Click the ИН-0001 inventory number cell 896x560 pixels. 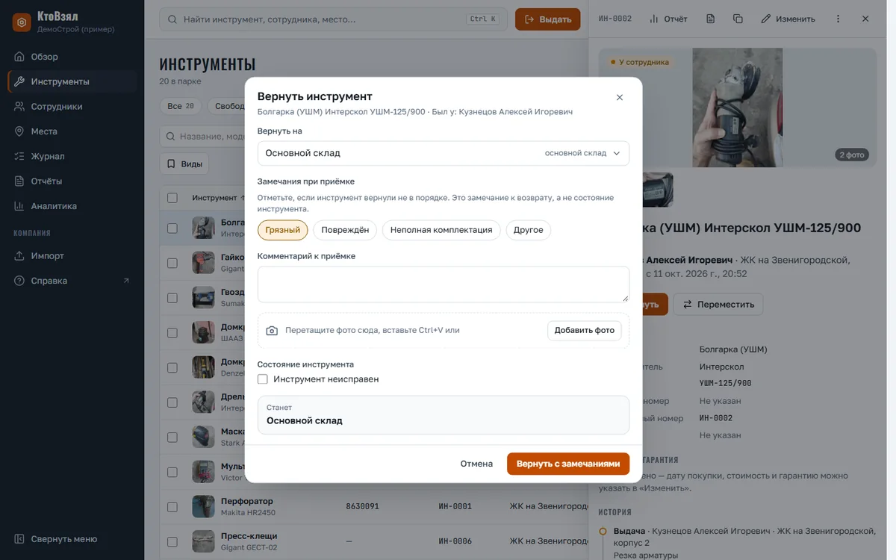coord(455,506)
